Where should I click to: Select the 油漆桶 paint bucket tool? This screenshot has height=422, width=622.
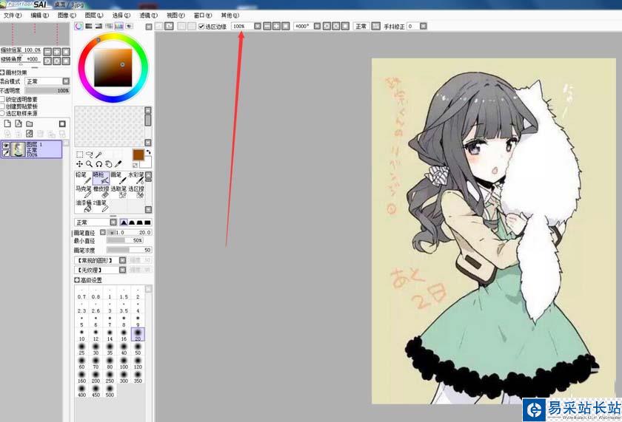83,205
